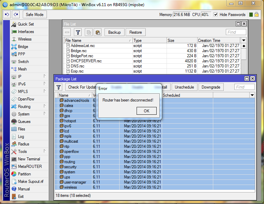Click the Redo arrow icon
The height and width of the screenshot is (204, 264).
tap(16, 15)
